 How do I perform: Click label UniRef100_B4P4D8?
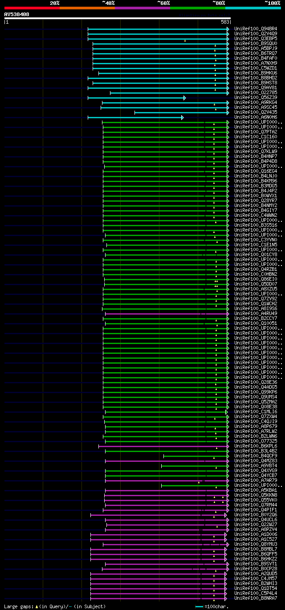tap(256, 162)
